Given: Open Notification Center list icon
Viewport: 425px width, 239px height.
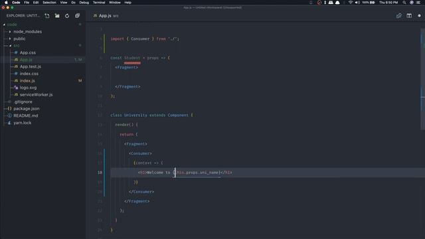Looking at the screenshot, I should [418, 3].
